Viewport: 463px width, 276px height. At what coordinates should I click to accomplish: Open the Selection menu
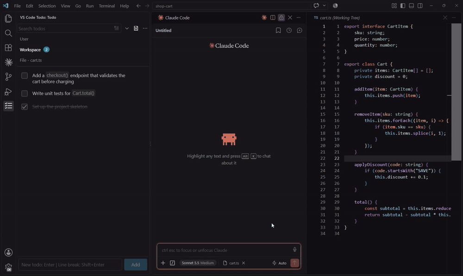tap(47, 6)
